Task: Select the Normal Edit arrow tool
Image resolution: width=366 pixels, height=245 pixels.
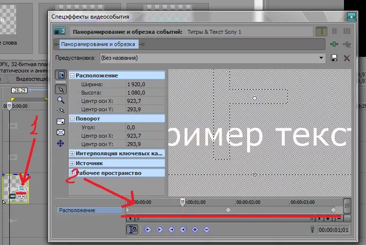Action: point(61,90)
